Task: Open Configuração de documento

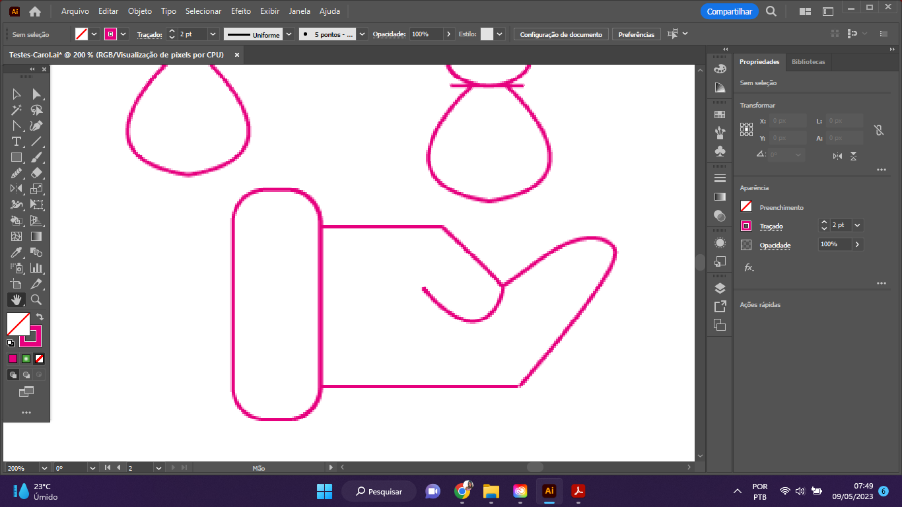Action: pos(561,34)
